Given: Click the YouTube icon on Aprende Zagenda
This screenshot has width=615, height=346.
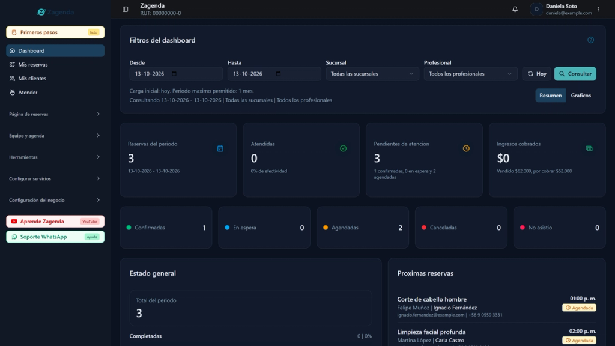Looking at the screenshot, I should [x=14, y=221].
